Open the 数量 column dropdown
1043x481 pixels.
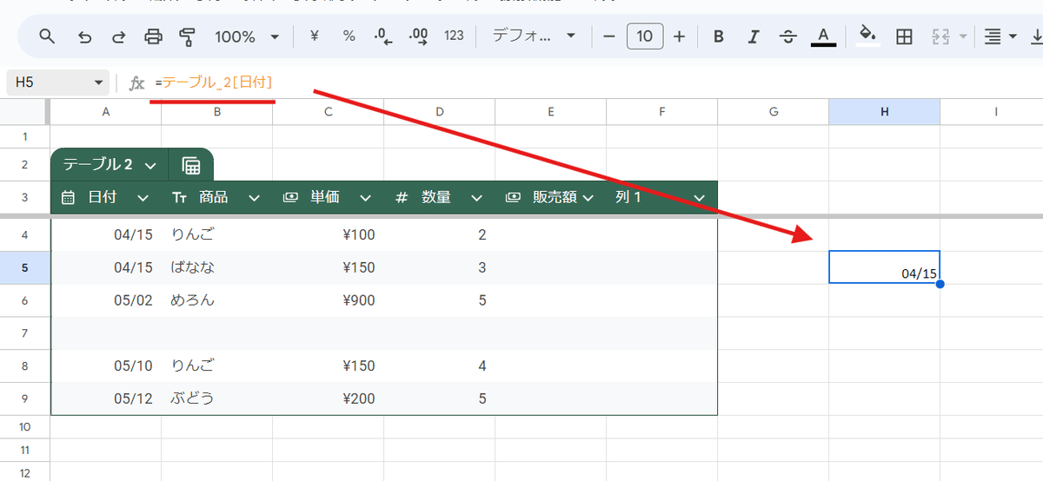coord(476,198)
